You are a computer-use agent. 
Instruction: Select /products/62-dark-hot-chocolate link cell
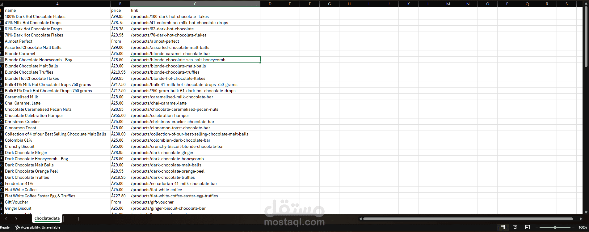click(x=195, y=29)
